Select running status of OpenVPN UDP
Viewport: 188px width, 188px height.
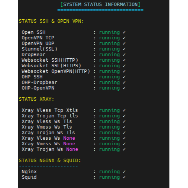[110, 43]
